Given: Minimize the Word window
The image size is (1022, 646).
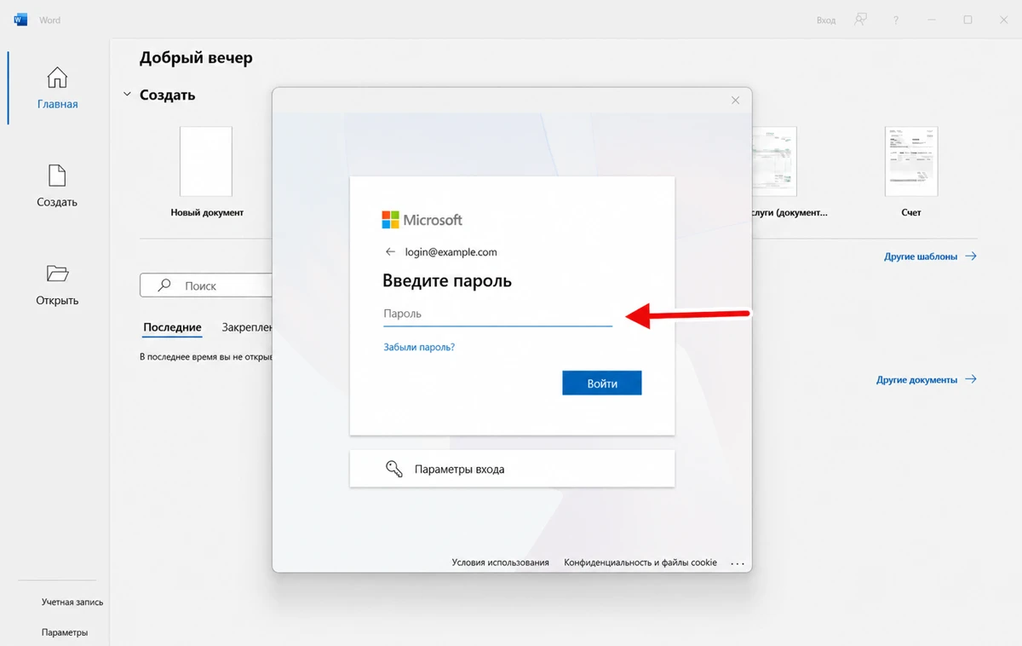Looking at the screenshot, I should point(932,20).
